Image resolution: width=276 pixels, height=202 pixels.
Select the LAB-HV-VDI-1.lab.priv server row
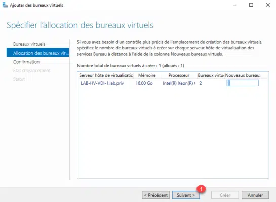pyautogui.click(x=102, y=83)
